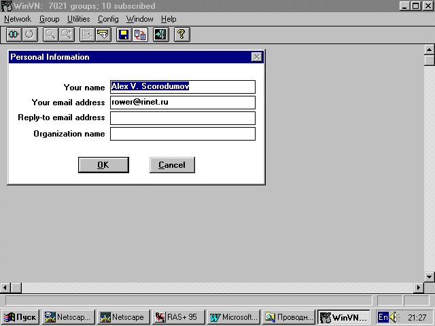
Task: Click the En language indicator in tray
Action: point(383,317)
